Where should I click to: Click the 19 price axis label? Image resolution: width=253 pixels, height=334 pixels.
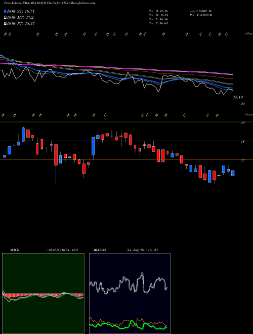pos(242,123)
